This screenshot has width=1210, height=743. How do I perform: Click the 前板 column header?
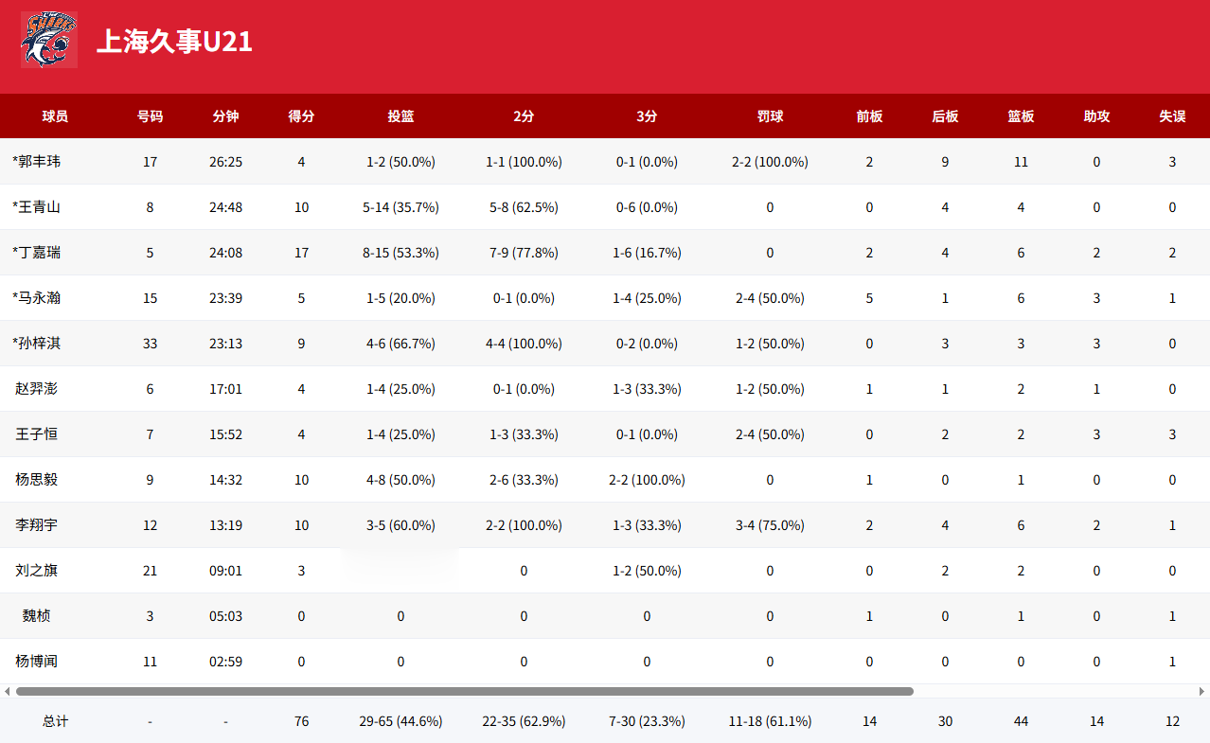tap(869, 116)
